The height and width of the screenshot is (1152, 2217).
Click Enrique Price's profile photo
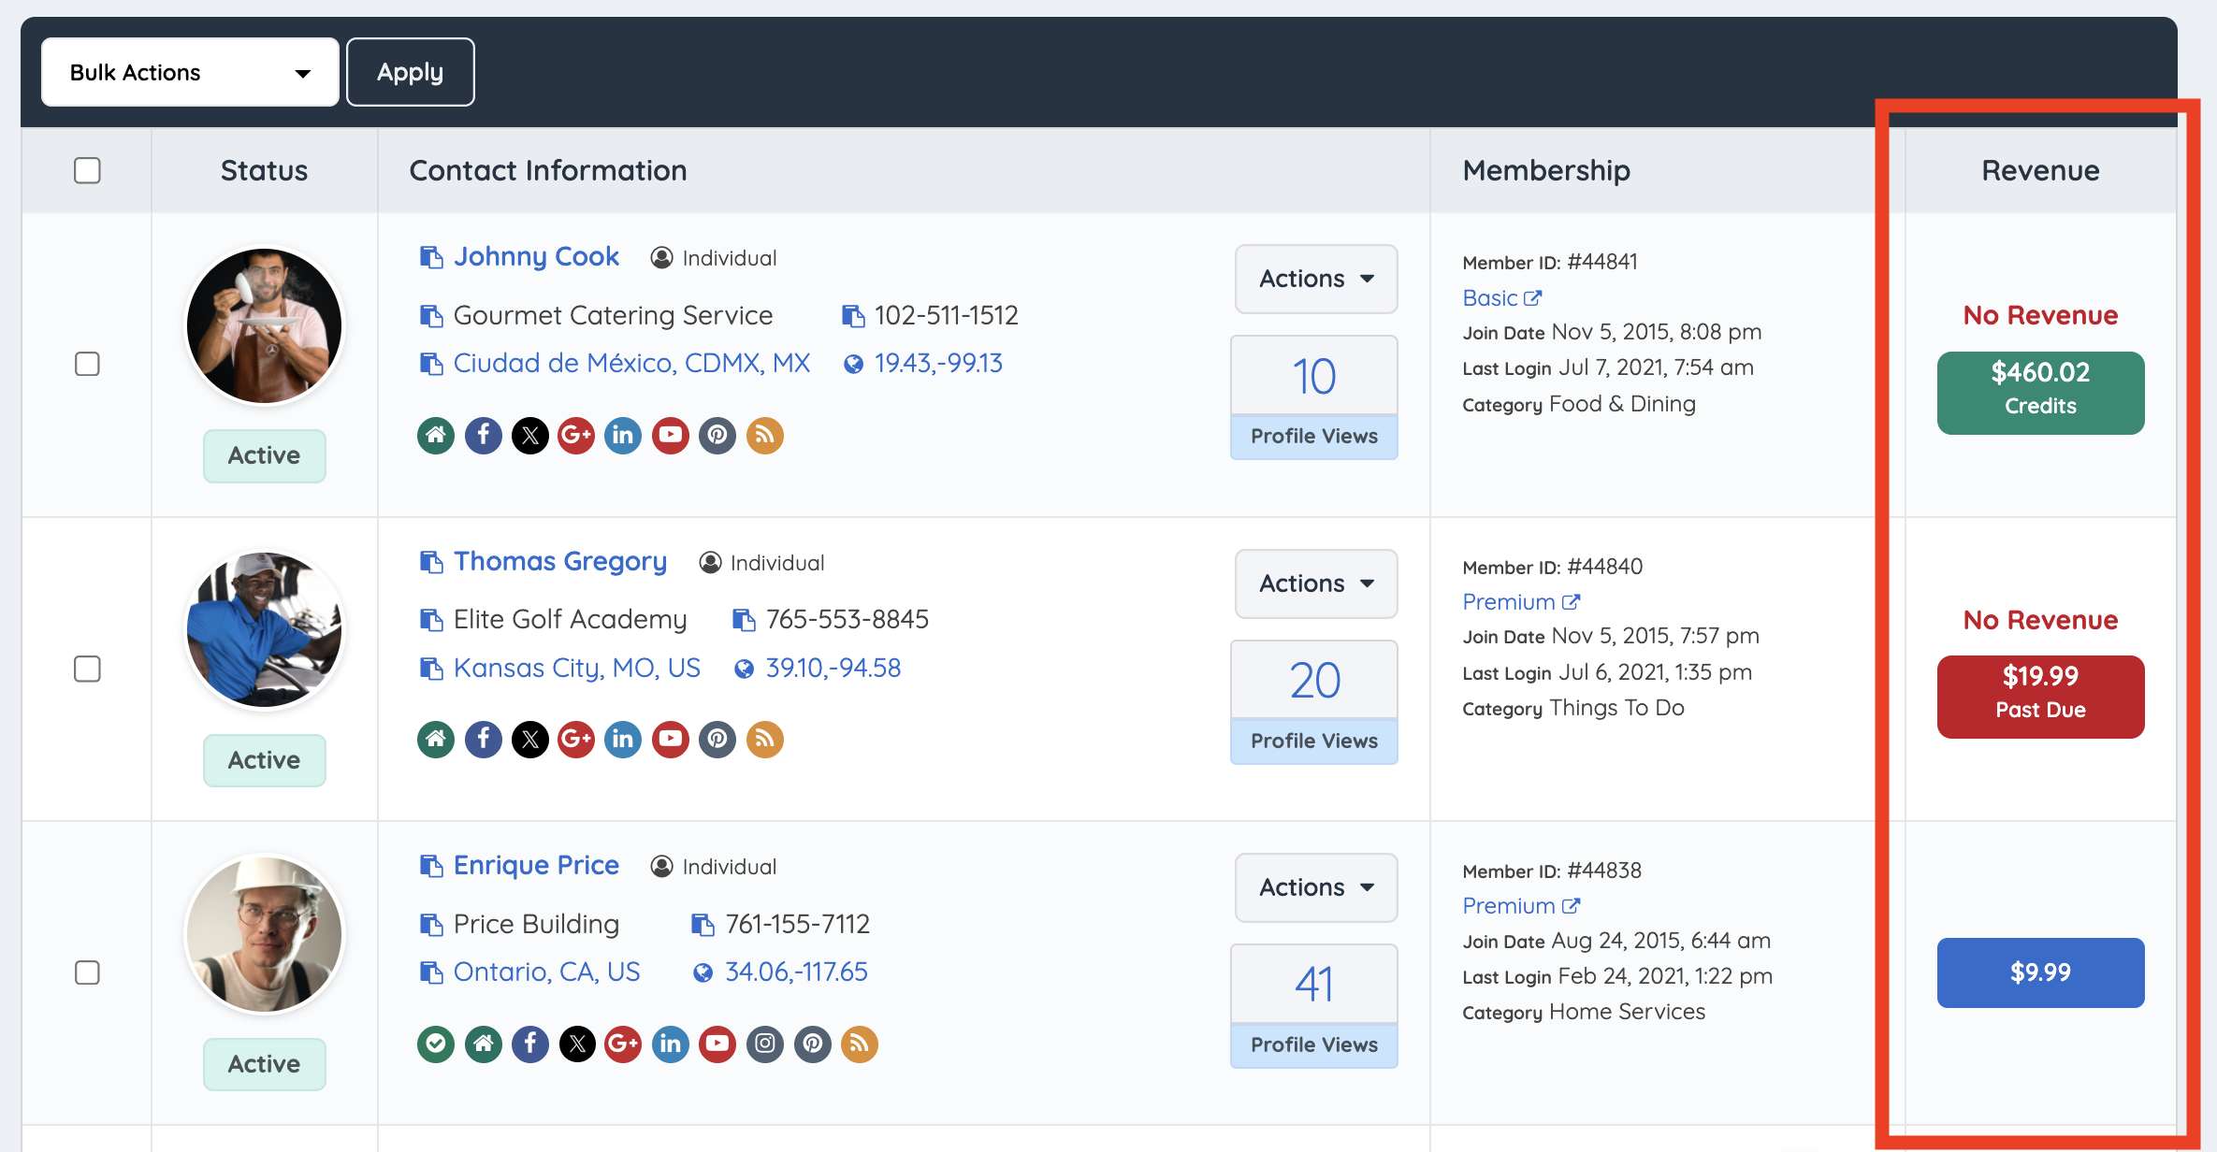(x=265, y=934)
